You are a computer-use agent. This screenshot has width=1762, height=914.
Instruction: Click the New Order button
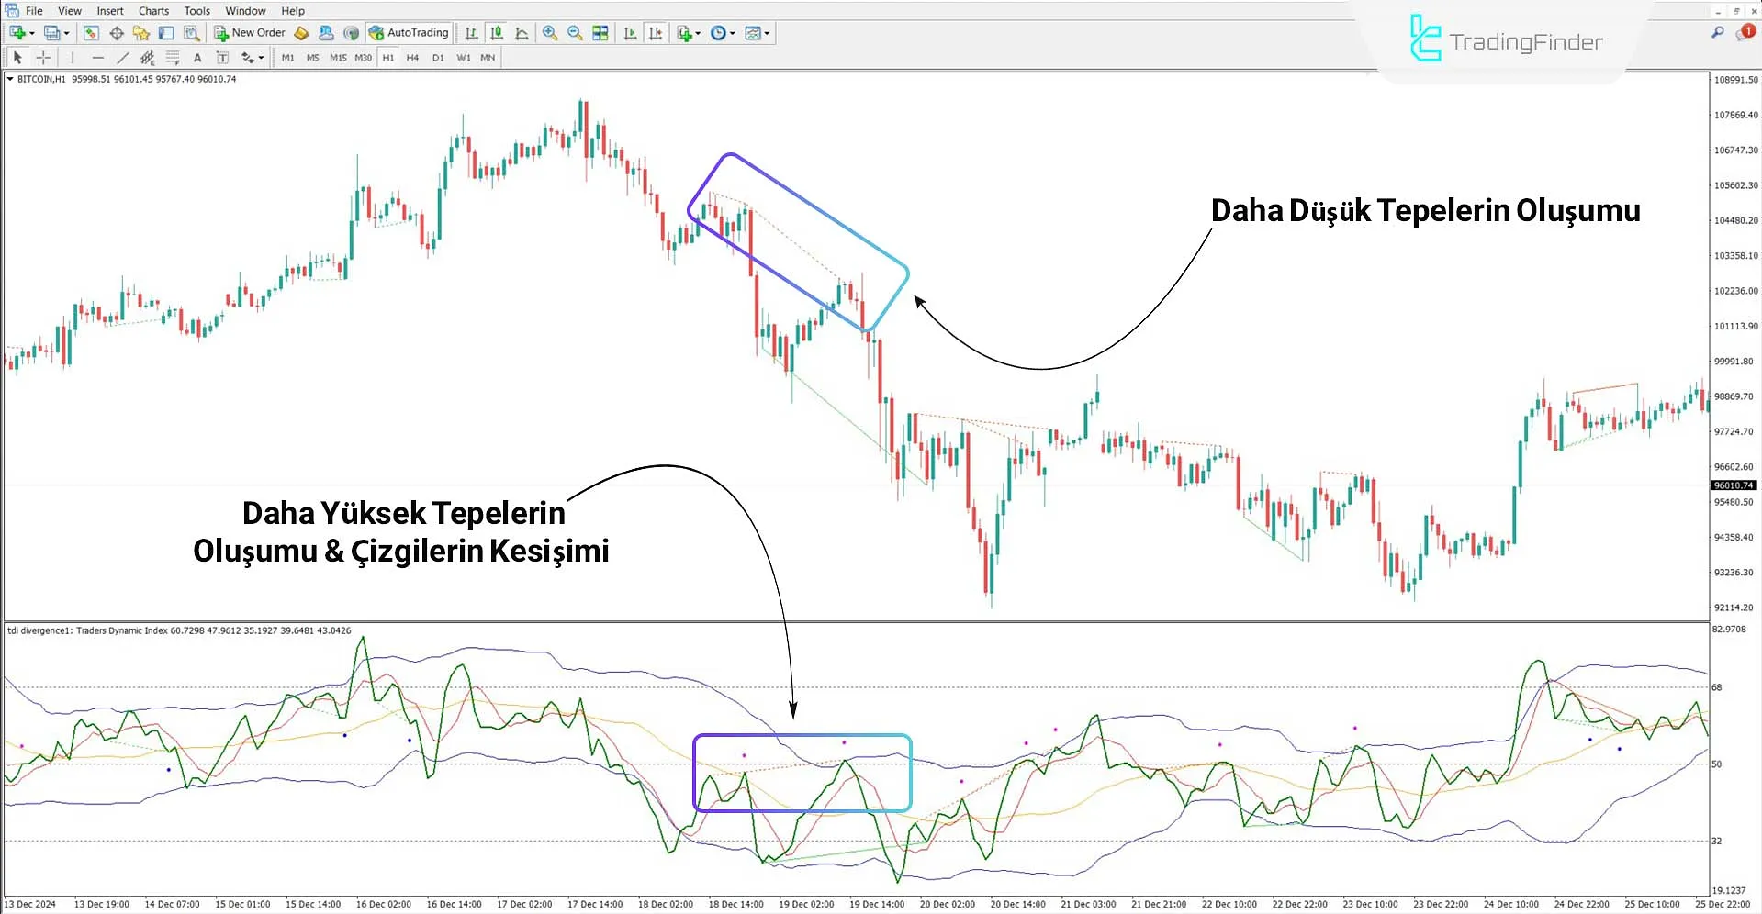pos(250,33)
